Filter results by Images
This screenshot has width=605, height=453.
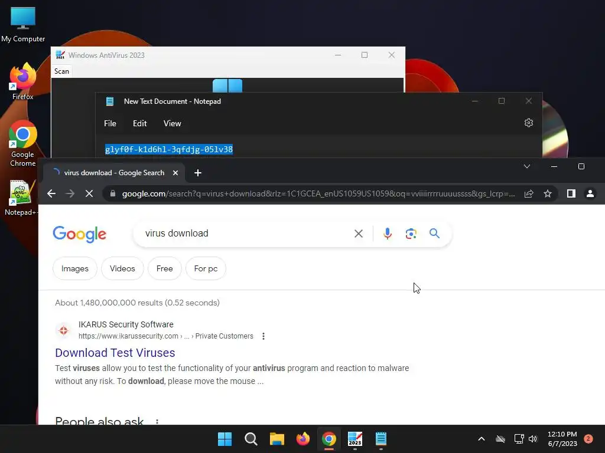75,268
